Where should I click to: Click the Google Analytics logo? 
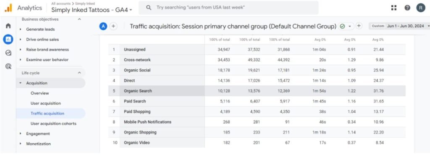(x=8, y=8)
